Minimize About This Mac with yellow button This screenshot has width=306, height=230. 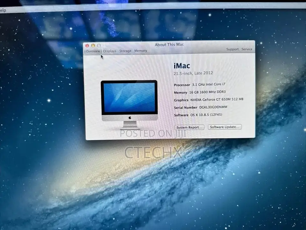[x=93, y=46]
